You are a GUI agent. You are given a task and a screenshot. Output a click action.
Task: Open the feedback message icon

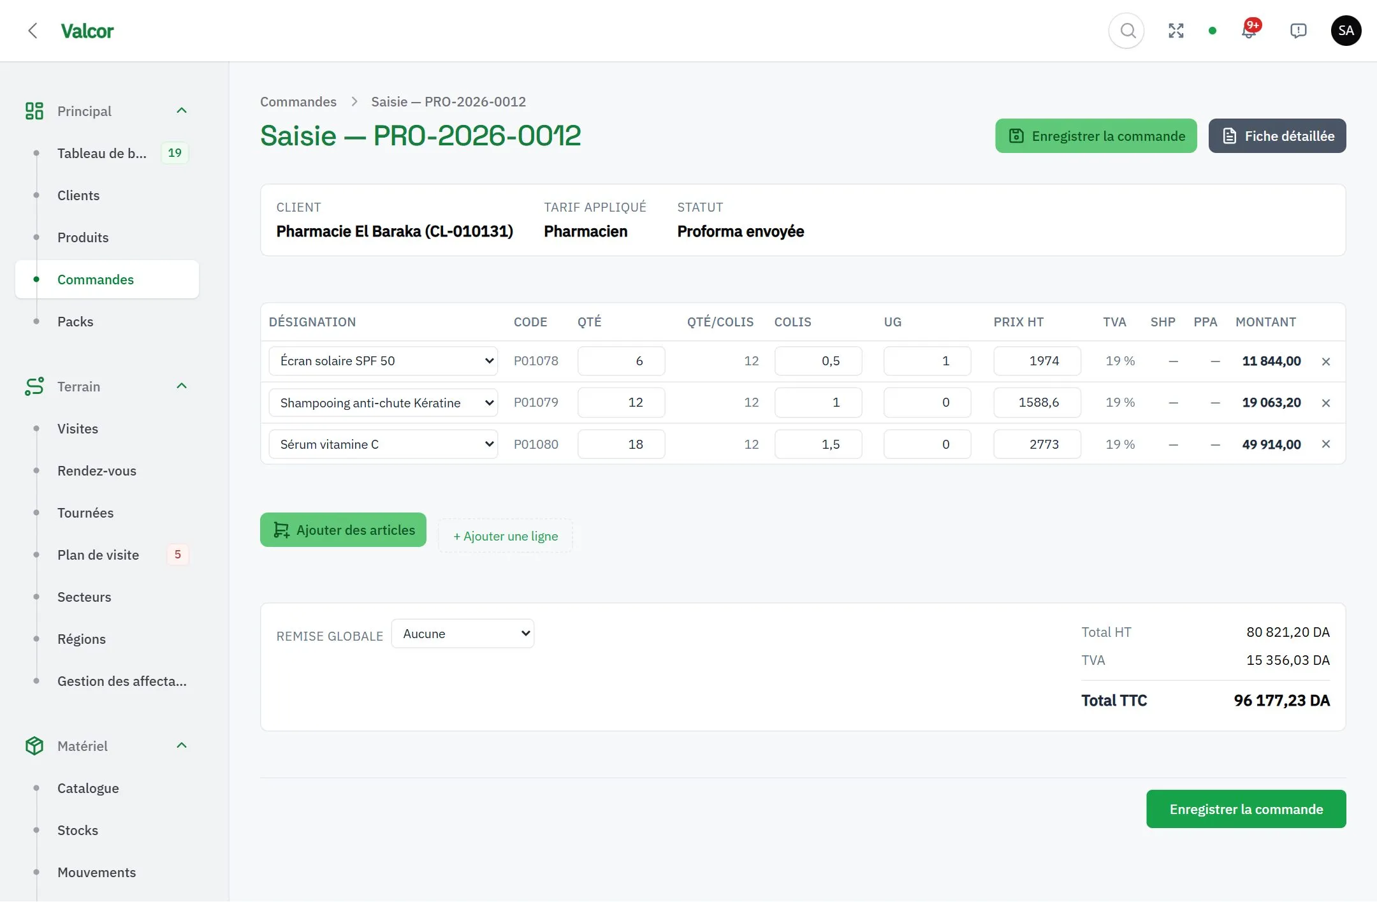pos(1298,31)
